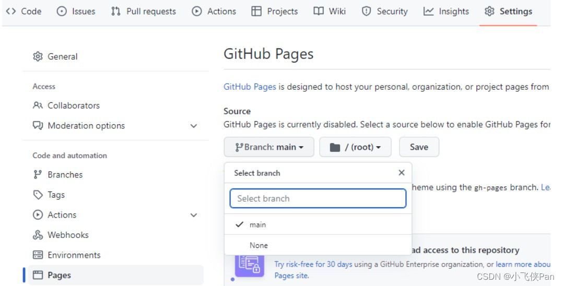Click the Environments server icon
562x286 pixels.
point(38,255)
